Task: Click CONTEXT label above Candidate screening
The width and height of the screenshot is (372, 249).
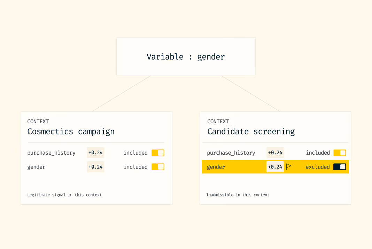Action: point(218,122)
